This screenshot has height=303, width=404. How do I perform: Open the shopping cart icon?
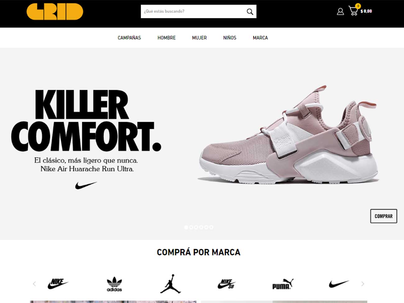353,11
